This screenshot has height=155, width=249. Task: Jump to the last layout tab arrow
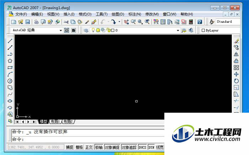pyautogui.click(x=34, y=122)
